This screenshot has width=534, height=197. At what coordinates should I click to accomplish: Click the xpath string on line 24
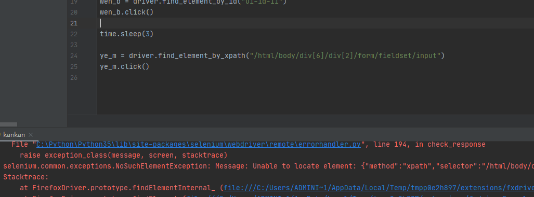[345, 55]
